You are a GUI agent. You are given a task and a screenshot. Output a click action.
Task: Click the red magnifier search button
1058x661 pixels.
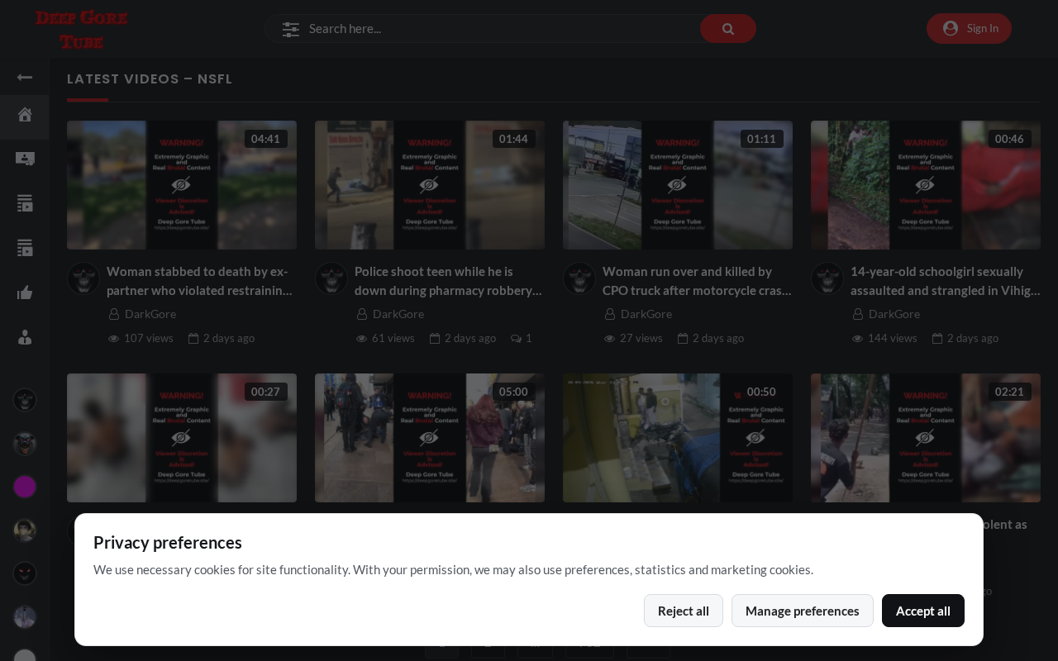(728, 29)
